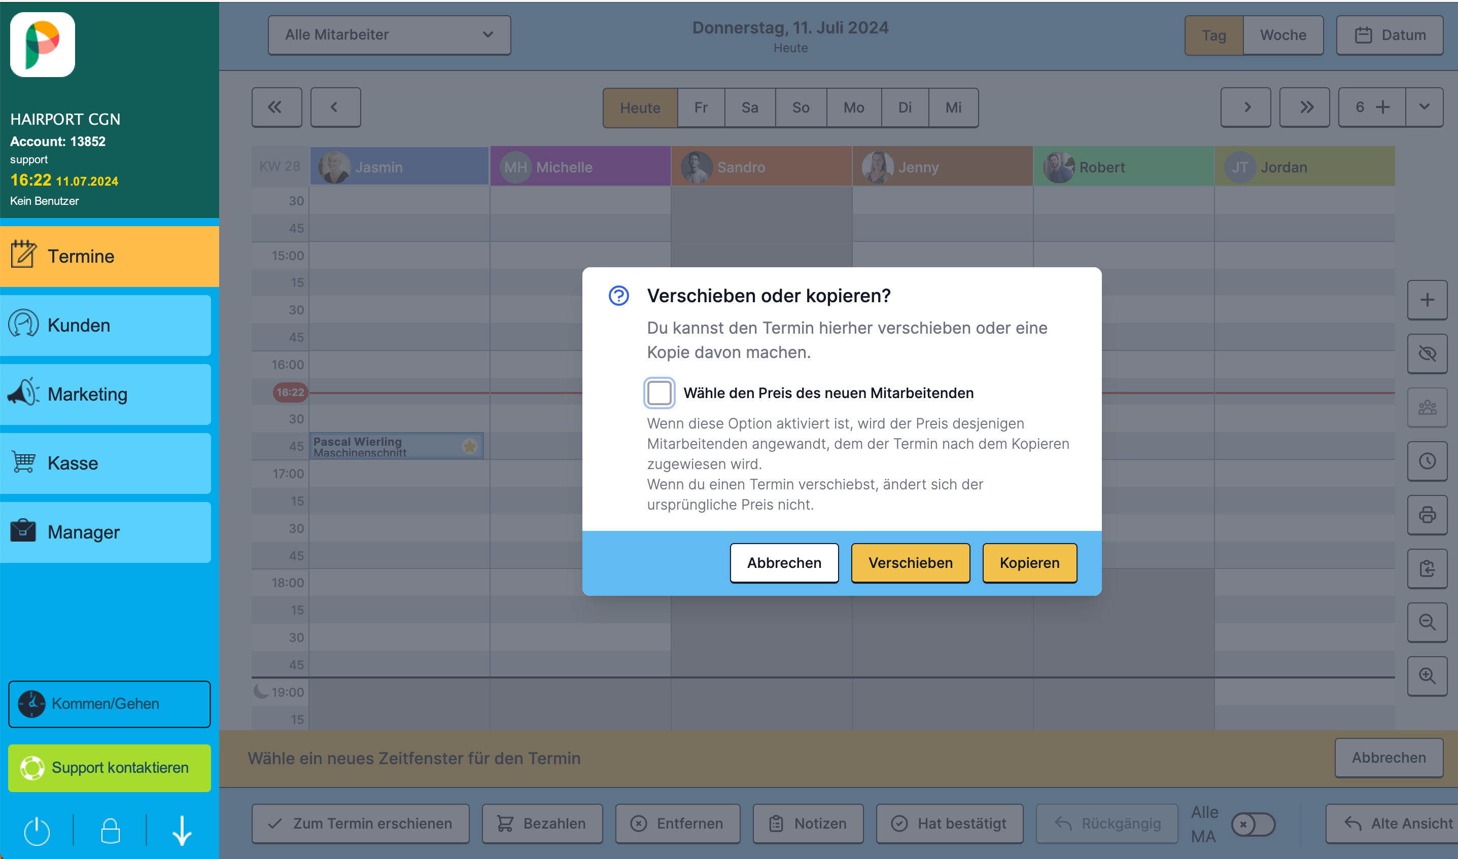Image resolution: width=1458 pixels, height=859 pixels.
Task: Click Jordan's column header
Action: coord(1305,167)
